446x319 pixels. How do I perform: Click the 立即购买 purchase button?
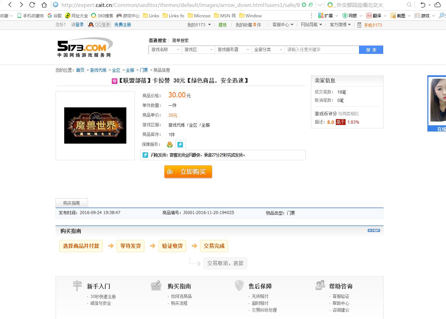tap(188, 172)
